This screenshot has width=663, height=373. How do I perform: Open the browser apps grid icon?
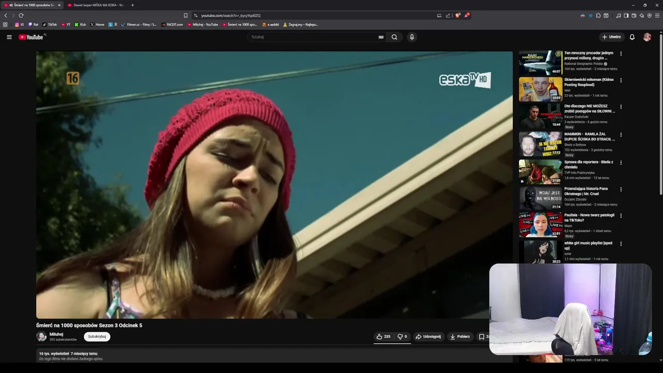point(5,24)
